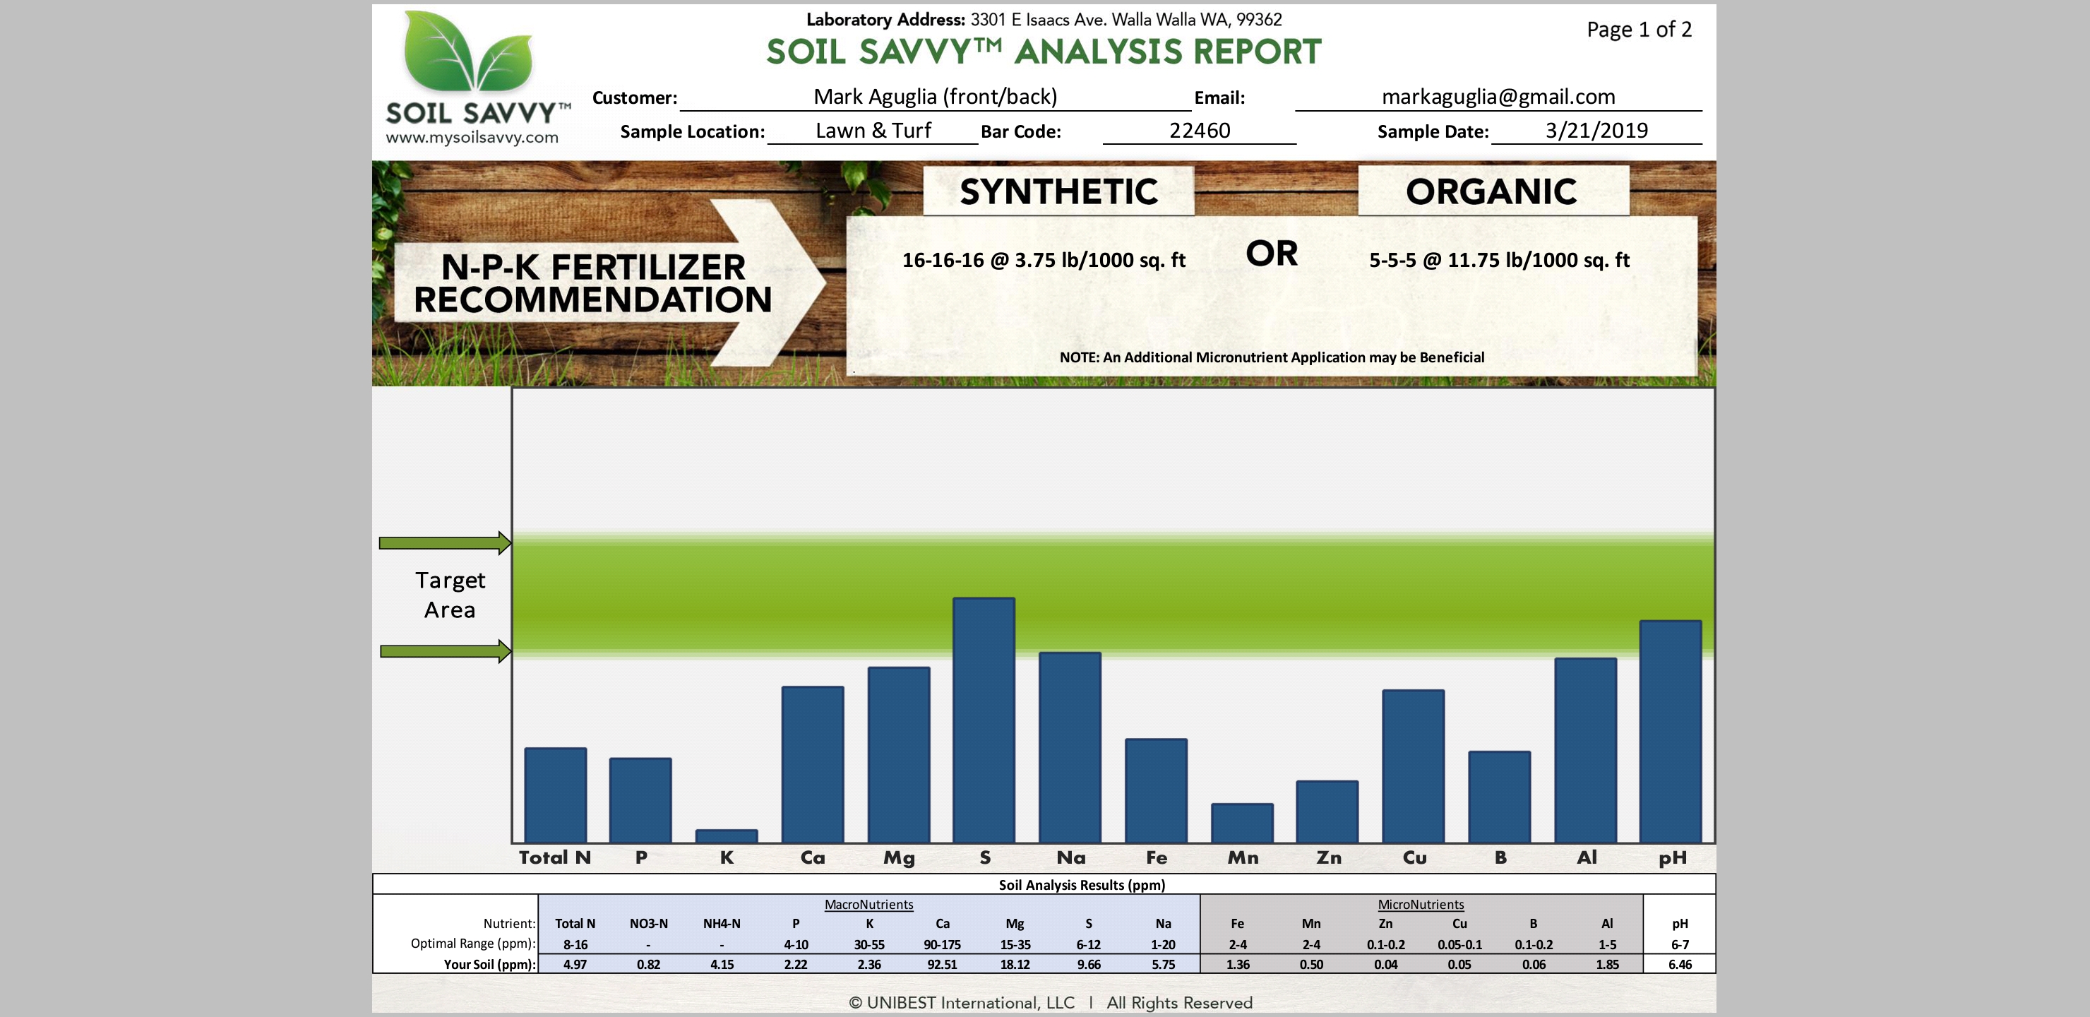Click the Total N bar in chart
The width and height of the screenshot is (2090, 1017).
555,795
